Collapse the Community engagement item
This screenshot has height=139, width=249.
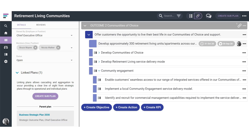[99, 71]
